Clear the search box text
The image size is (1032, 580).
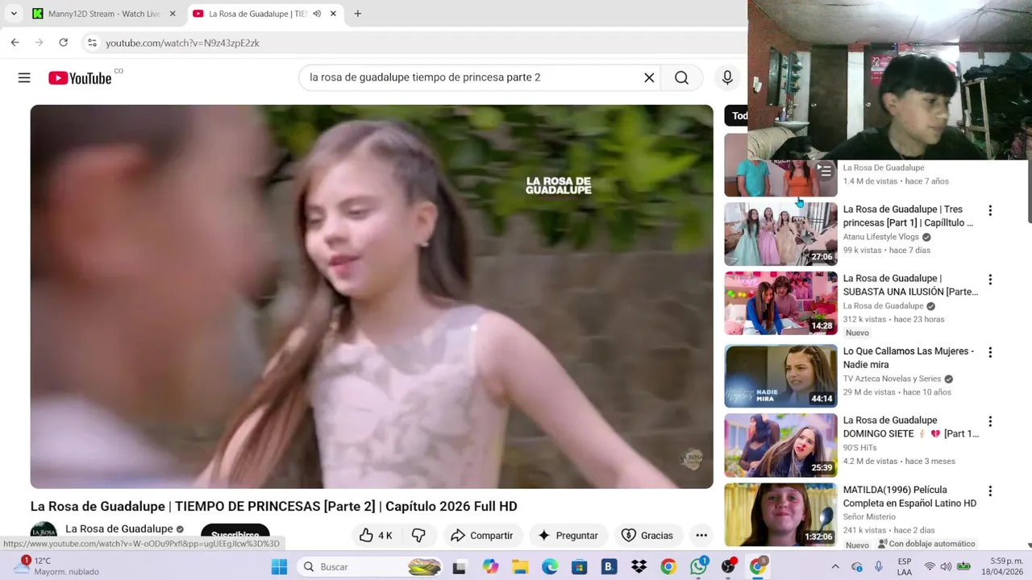tap(649, 77)
